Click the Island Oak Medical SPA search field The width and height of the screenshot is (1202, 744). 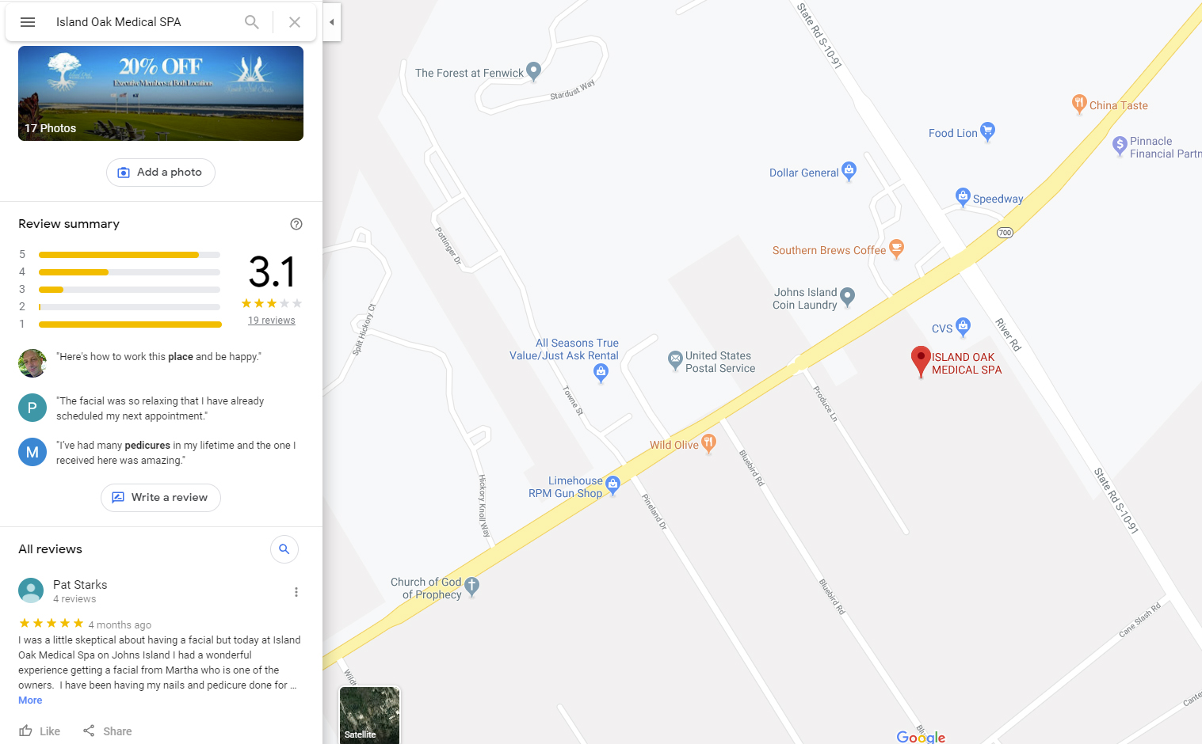pos(143,22)
